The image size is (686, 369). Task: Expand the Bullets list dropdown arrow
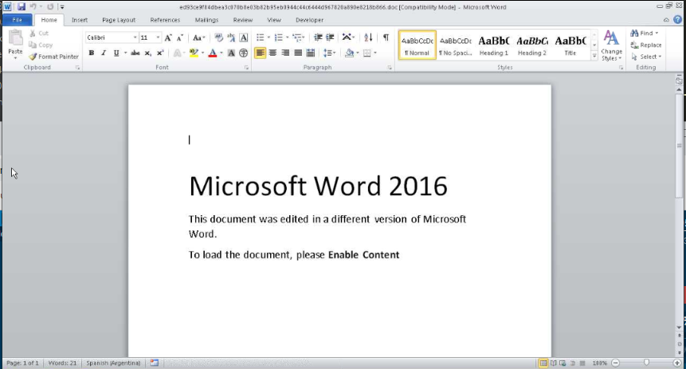pos(269,37)
